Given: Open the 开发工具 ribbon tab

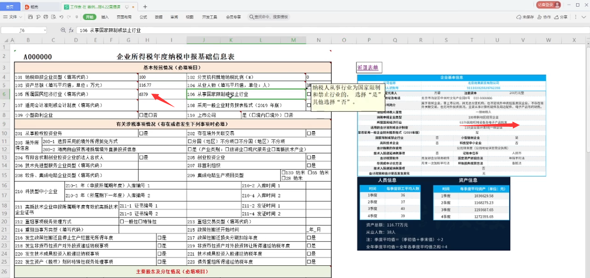Looking at the screenshot, I should click(x=210, y=17).
